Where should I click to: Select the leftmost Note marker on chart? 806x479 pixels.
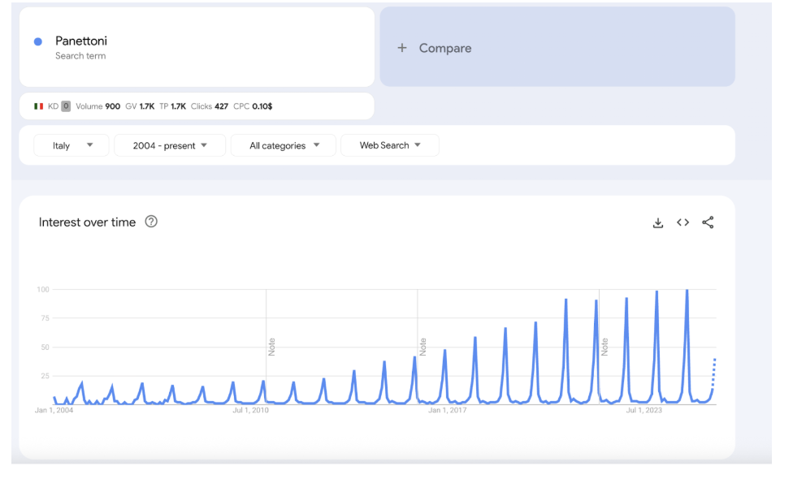coord(272,347)
